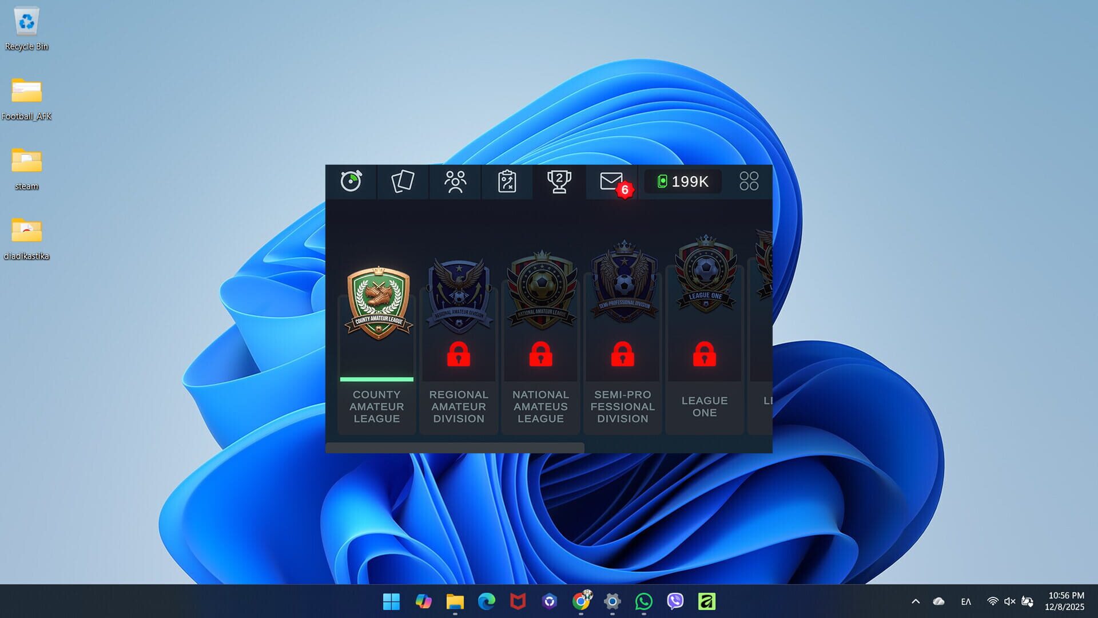The height and width of the screenshot is (618, 1098).
Task: Click the National Amateus League badge
Action: point(540,292)
